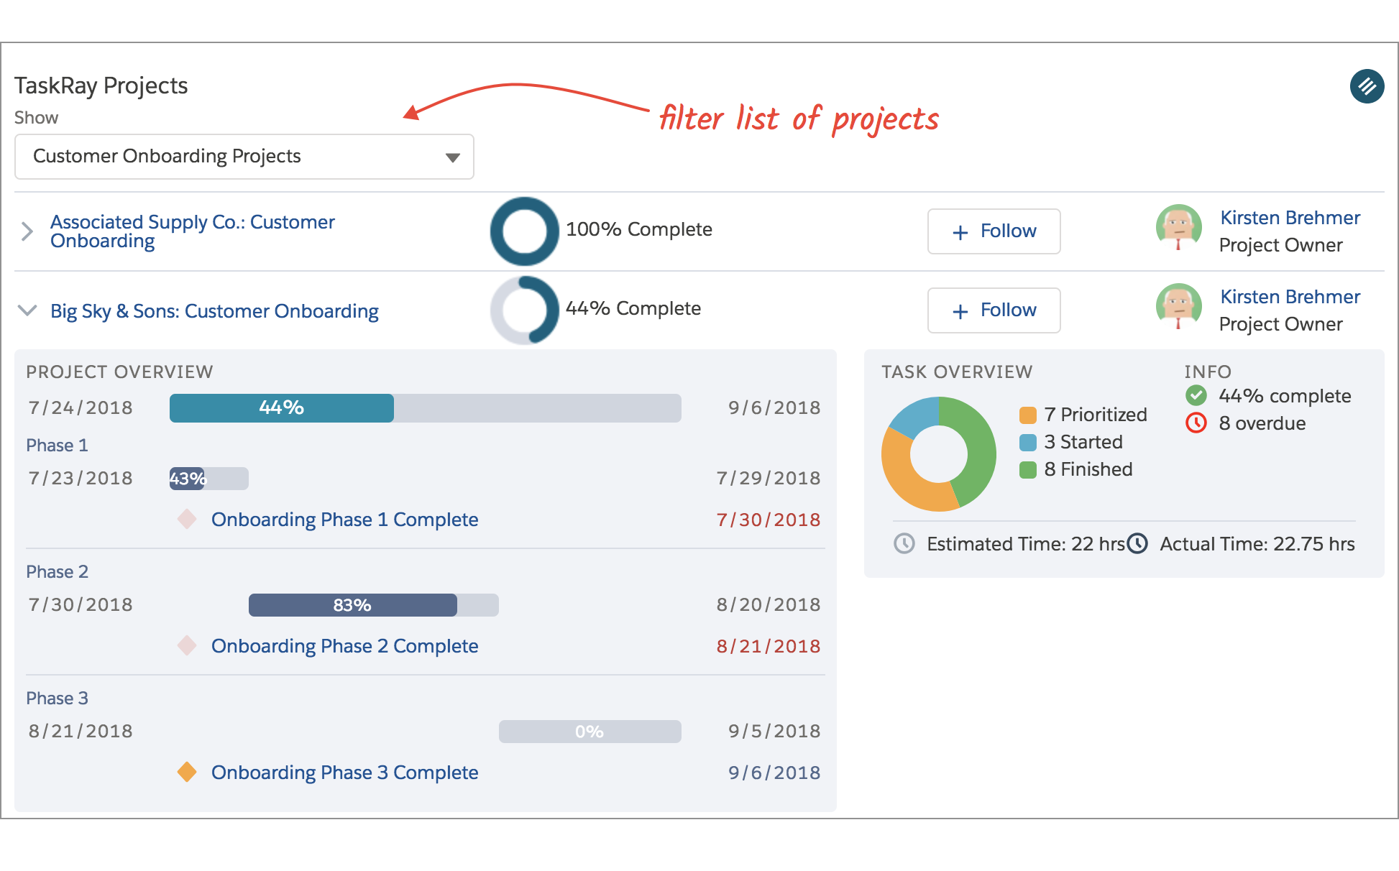
Task: Click the 0% Phase 3 progress bar
Action: coord(590,732)
